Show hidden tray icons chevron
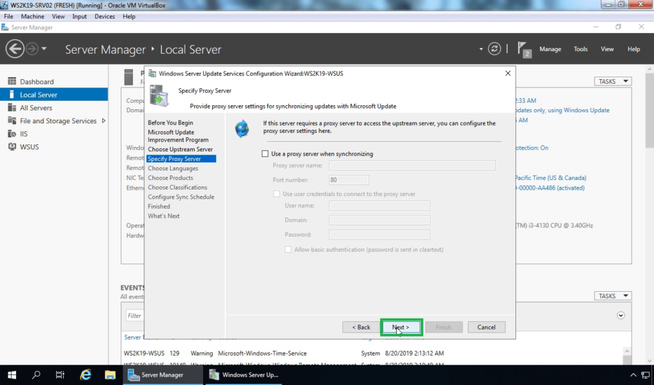The width and height of the screenshot is (654, 385). click(x=633, y=375)
